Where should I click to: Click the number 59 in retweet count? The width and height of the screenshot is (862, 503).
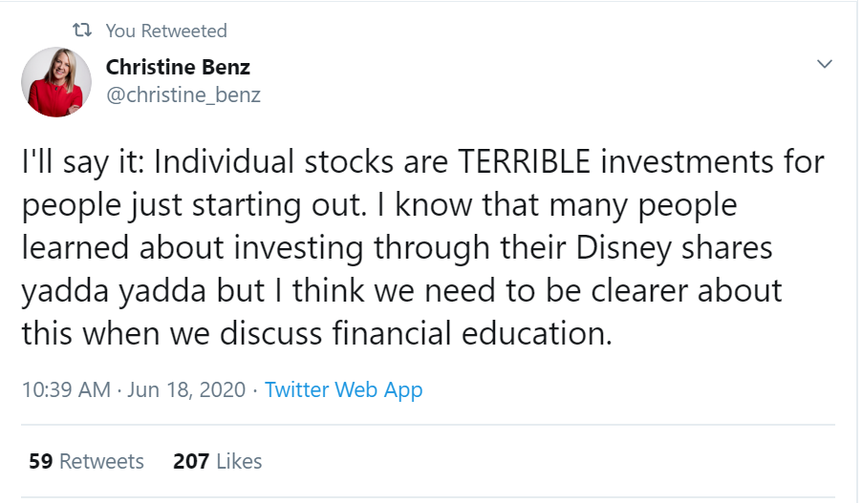pos(40,461)
